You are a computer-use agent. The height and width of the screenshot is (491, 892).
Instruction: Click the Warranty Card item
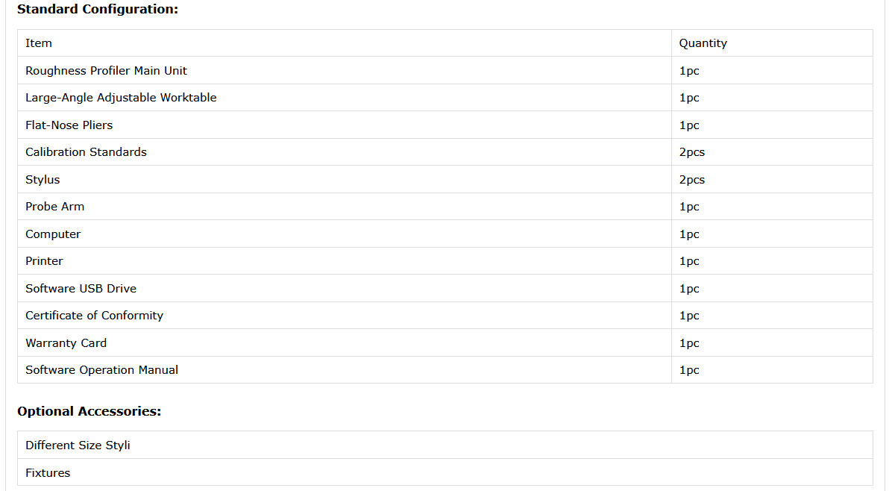(x=66, y=343)
